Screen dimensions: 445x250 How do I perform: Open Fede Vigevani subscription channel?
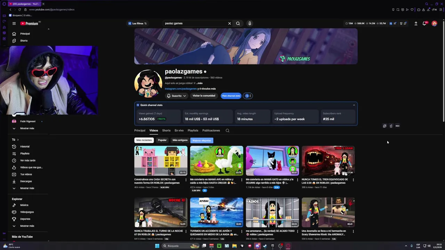click(x=28, y=122)
